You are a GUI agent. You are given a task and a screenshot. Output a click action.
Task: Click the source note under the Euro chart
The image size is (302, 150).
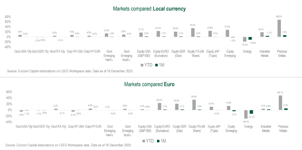pyautogui.click(x=69, y=145)
